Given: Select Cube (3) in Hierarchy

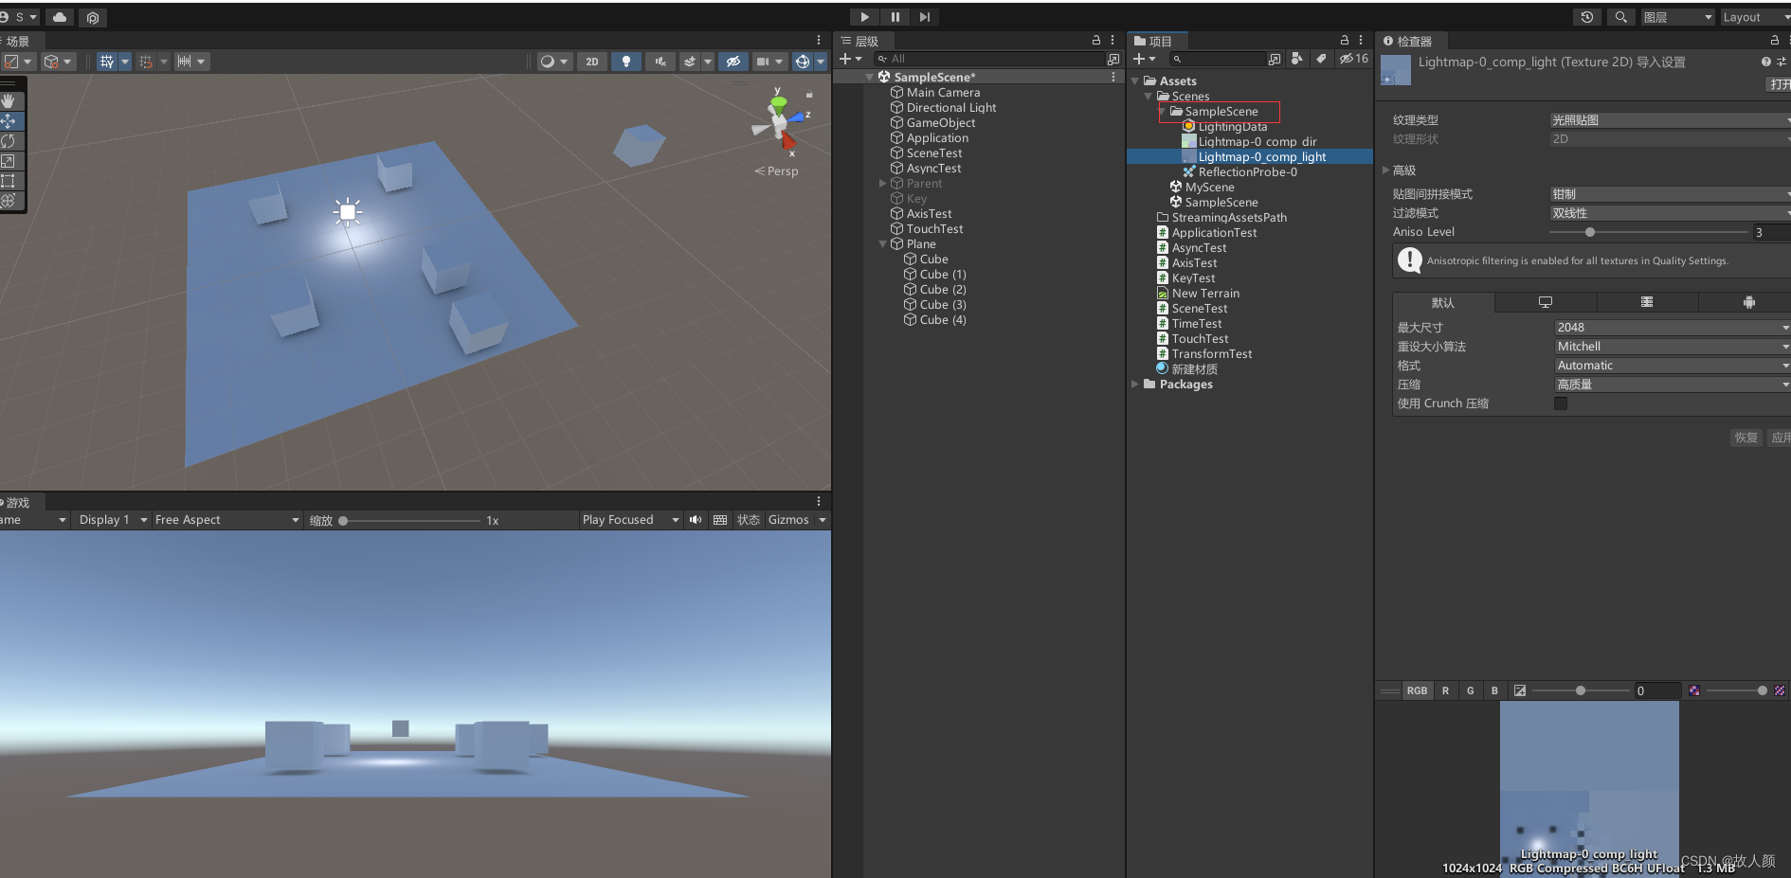Looking at the screenshot, I should [x=943, y=305].
